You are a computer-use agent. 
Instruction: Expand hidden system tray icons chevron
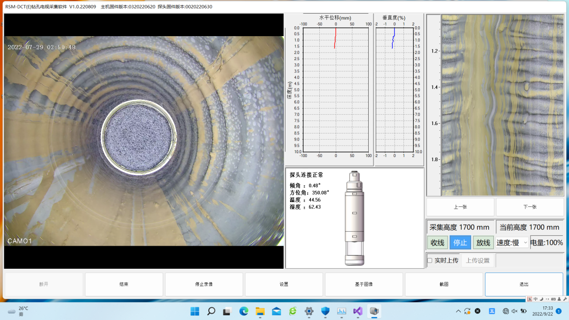click(458, 311)
